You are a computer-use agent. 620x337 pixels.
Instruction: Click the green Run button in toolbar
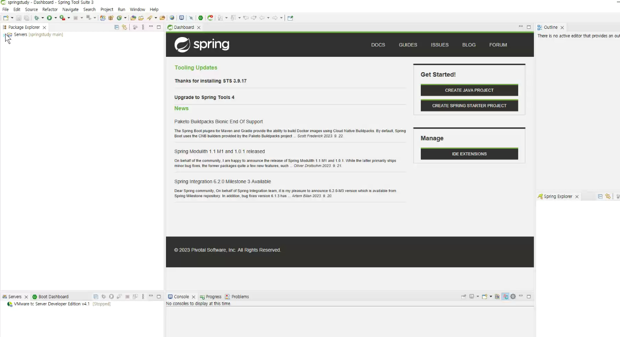tap(50, 18)
